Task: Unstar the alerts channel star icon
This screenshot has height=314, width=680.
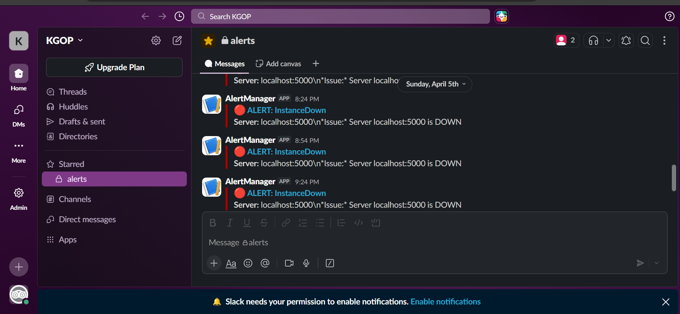Action: pos(208,41)
